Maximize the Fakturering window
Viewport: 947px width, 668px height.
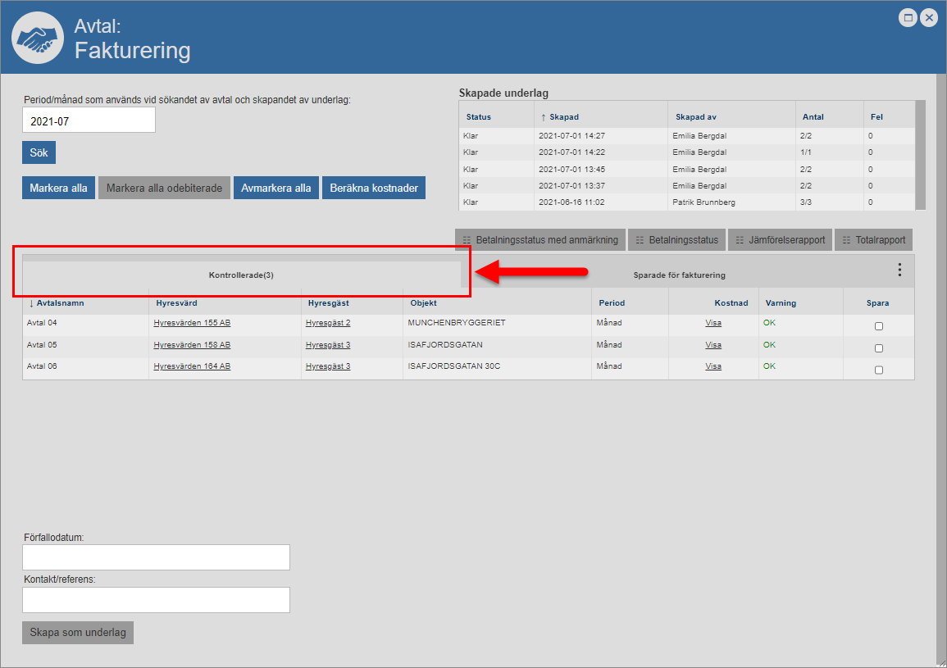pos(908,18)
